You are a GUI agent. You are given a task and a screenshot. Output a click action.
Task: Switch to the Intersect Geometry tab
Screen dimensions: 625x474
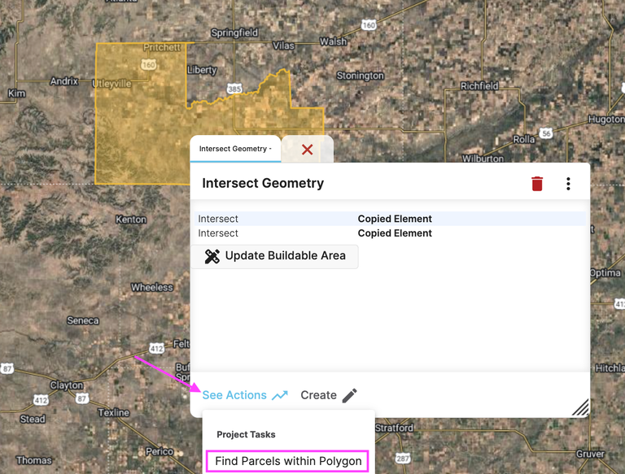tap(235, 149)
